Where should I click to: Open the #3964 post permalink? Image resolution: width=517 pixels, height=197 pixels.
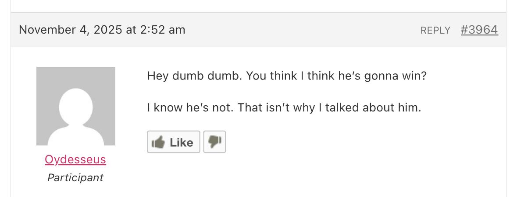pyautogui.click(x=479, y=30)
